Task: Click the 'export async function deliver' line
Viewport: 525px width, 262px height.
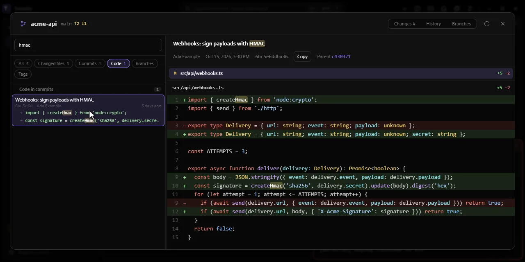Action: [x=341, y=168]
